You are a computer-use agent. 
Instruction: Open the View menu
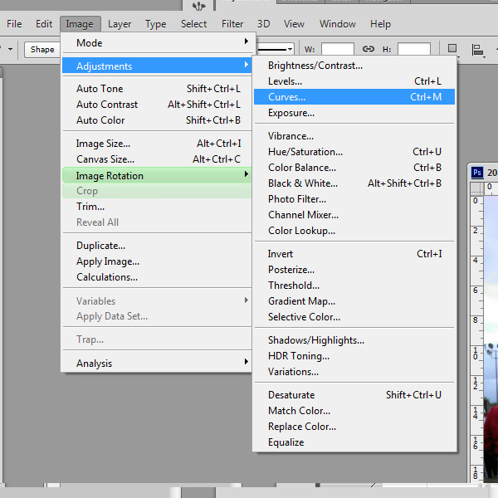pos(294,24)
